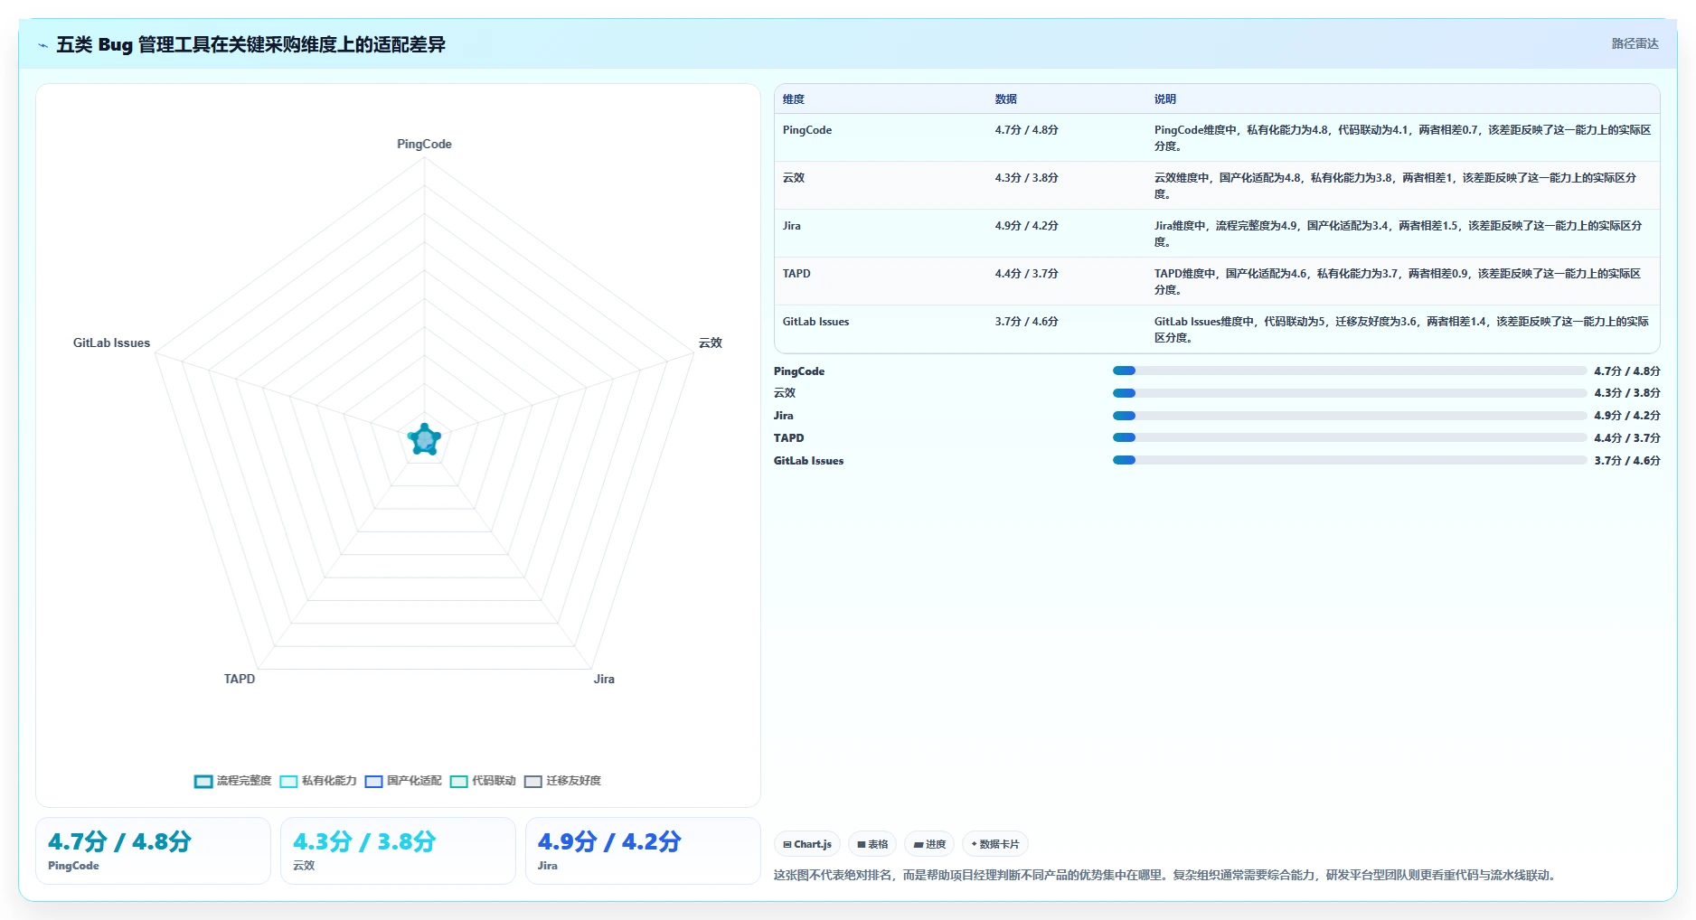Select the 说明 column header
1696x920 pixels.
[1165, 99]
